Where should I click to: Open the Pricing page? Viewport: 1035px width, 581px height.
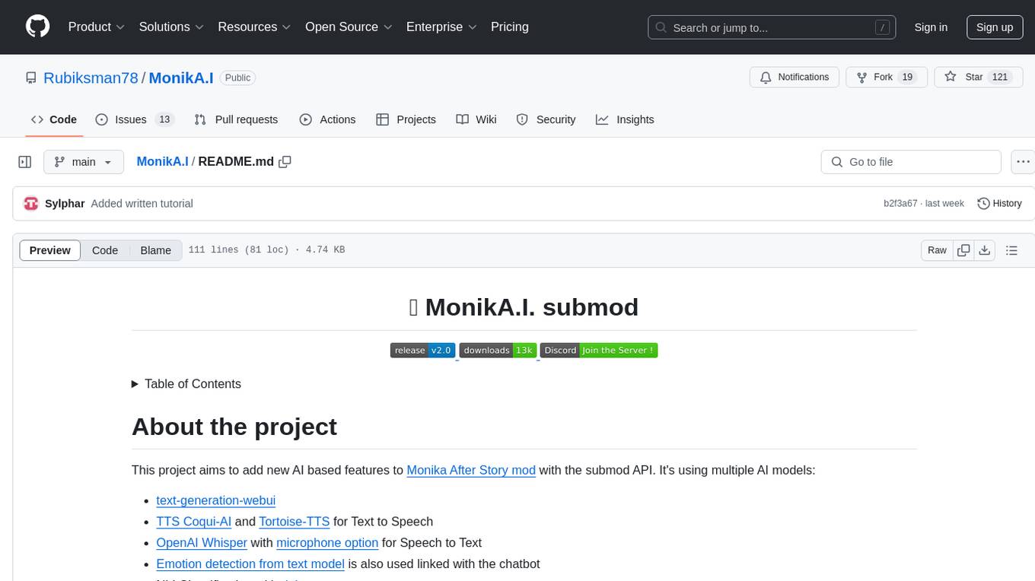click(x=510, y=27)
